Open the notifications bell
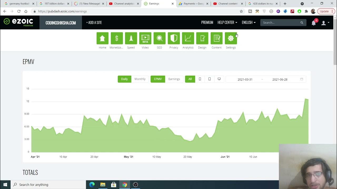The image size is (337, 189). [x=314, y=23]
